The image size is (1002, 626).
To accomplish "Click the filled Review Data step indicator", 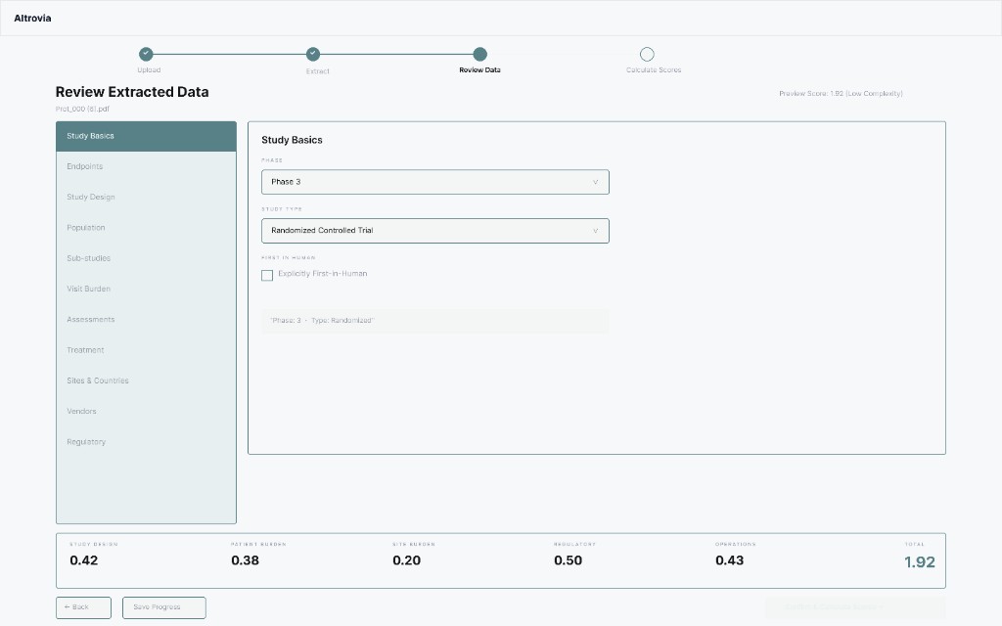I will pyautogui.click(x=478, y=56).
